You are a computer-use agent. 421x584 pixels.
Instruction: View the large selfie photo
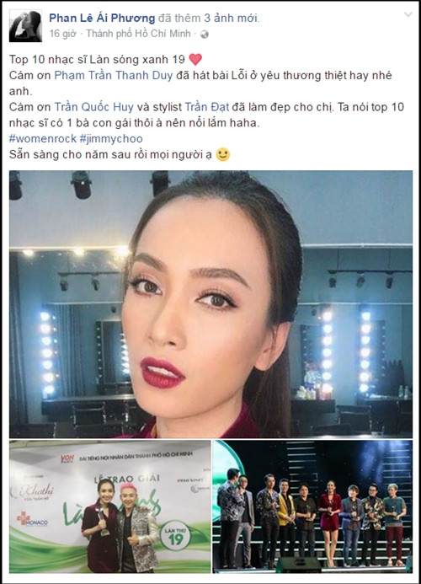coord(210,304)
